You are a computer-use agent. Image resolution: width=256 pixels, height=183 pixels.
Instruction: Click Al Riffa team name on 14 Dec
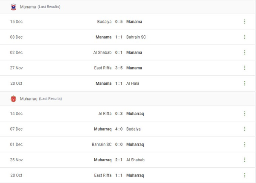105,114
